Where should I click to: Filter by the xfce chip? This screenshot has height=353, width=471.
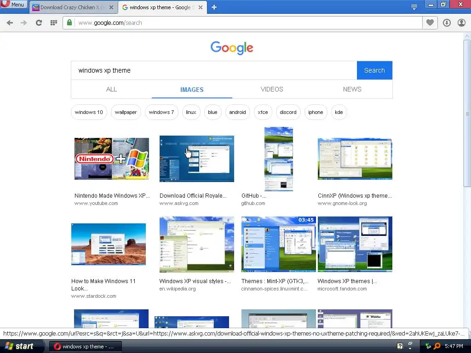pos(263,112)
